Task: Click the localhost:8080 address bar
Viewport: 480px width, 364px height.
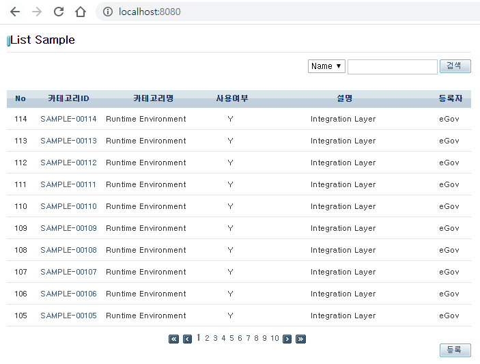Action: (287, 12)
